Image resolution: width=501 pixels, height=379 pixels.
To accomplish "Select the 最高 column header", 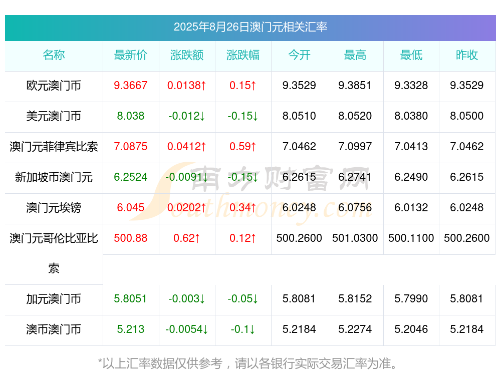I will (355, 55).
